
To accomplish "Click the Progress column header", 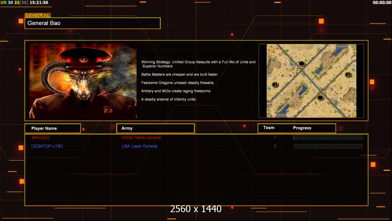I will click(302, 128).
